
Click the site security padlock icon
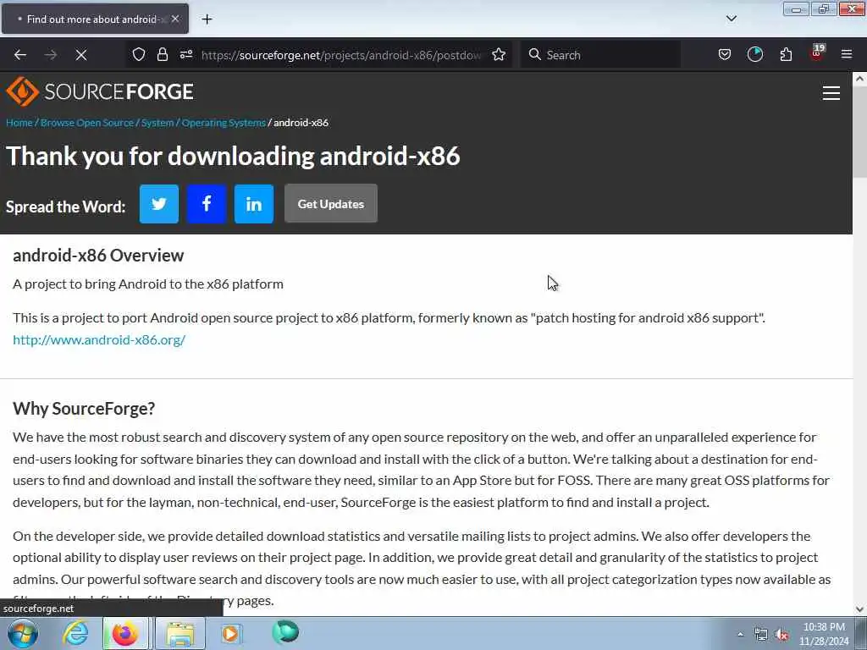pos(162,54)
